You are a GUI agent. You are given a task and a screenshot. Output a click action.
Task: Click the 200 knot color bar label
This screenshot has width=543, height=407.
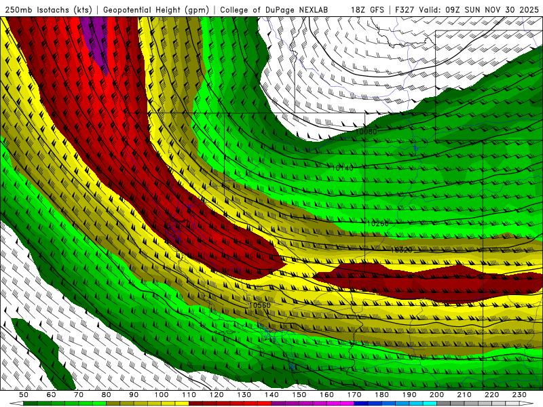click(x=436, y=395)
